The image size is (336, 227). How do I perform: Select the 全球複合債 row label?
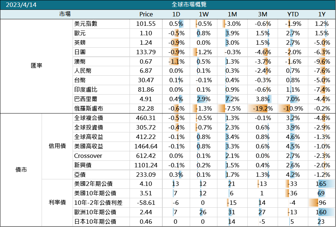[x=89, y=118]
